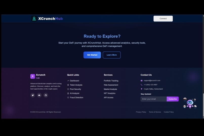The height and width of the screenshot is (136, 204).
Task: Click the Stay Updated label
Action: pyautogui.click(x=146, y=94)
